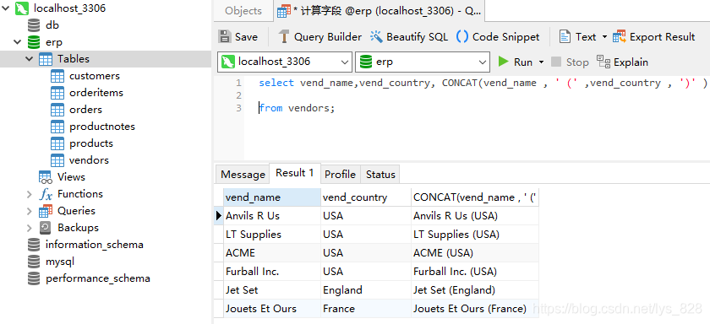Open the orders table icon
Viewport: 710px width, 324px height.
click(57, 110)
